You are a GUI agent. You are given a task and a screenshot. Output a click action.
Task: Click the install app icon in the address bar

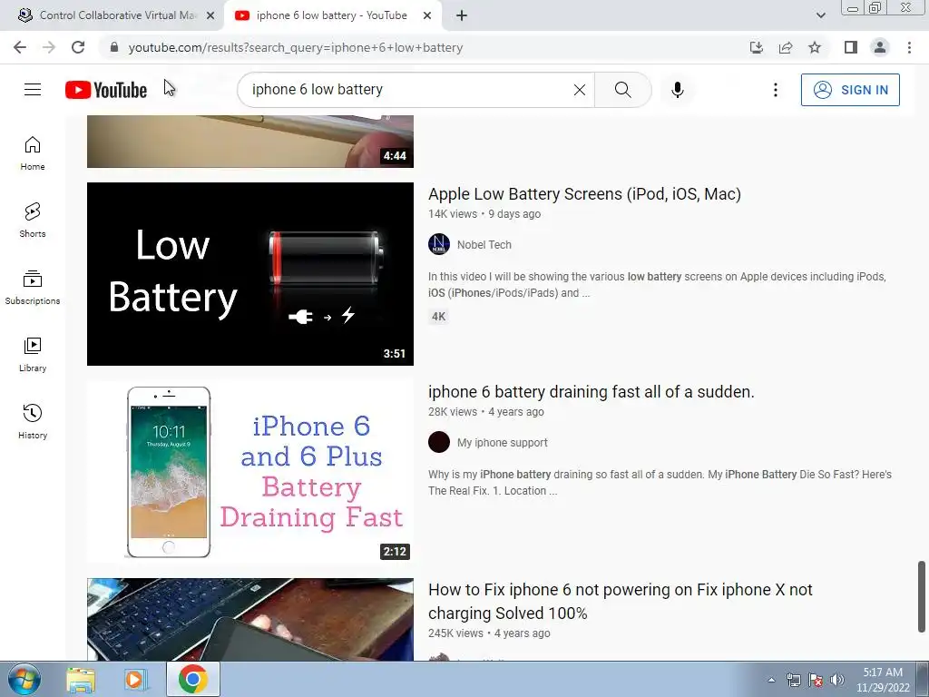[757, 47]
